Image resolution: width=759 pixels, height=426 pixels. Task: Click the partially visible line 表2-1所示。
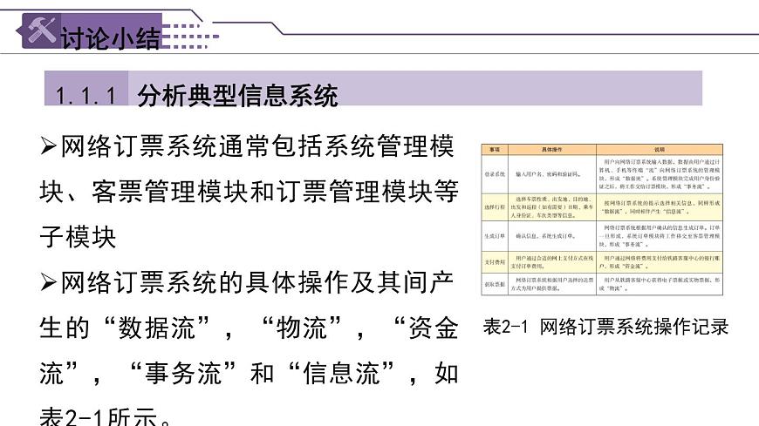106,416
